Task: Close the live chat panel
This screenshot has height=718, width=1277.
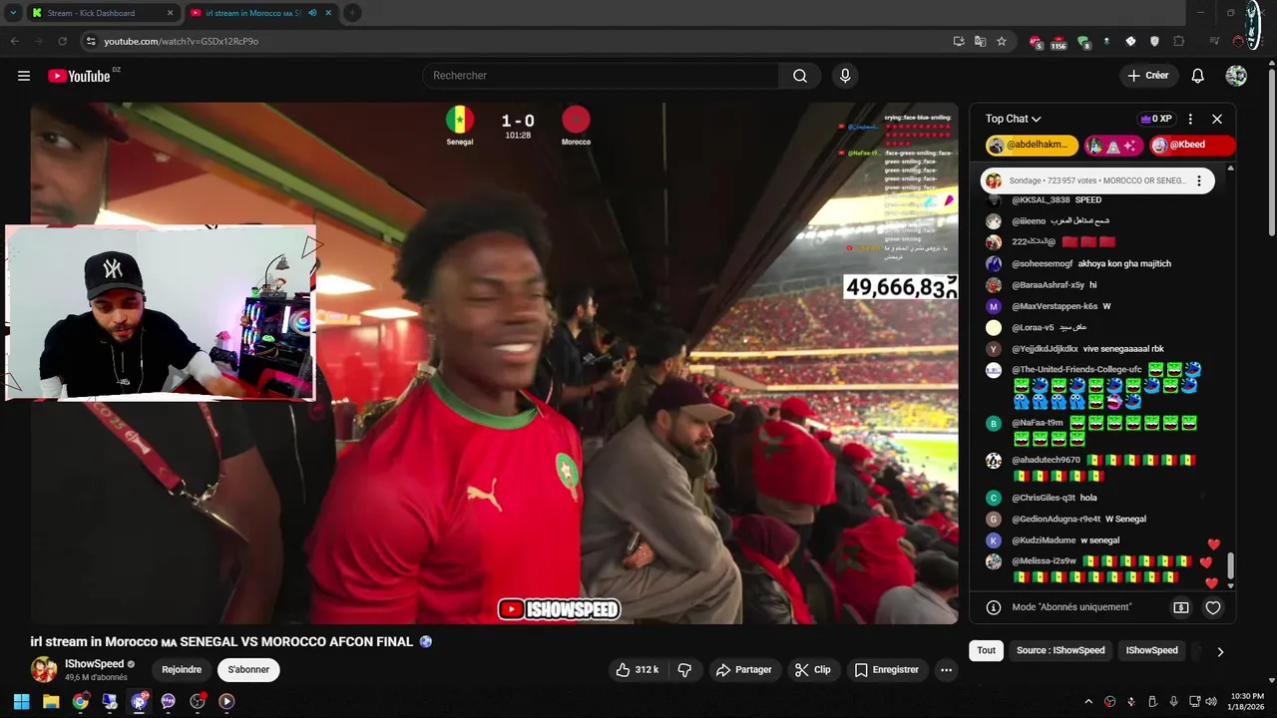Action: [1217, 119]
